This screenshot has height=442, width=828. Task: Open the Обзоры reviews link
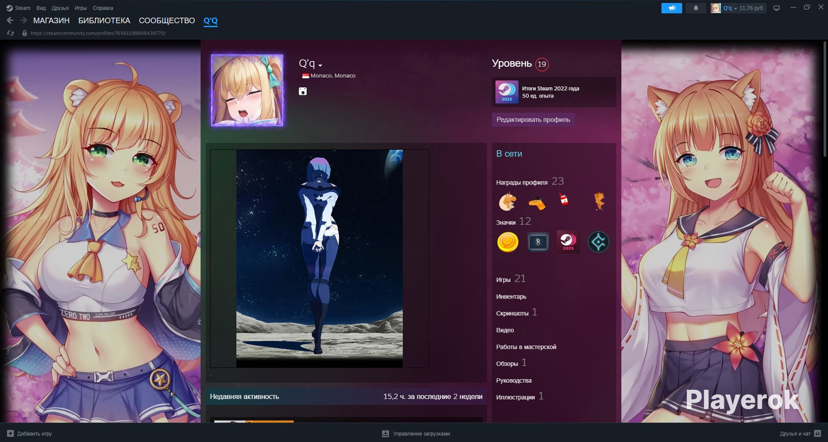tap(511, 363)
